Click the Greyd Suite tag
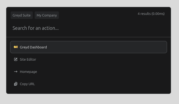 click(x=22, y=15)
